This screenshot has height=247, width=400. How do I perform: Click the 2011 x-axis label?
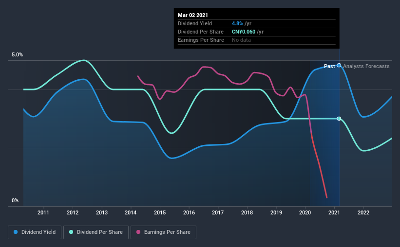coord(43,212)
